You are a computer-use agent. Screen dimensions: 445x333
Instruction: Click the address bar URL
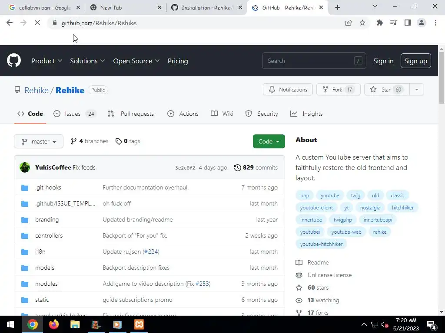click(99, 23)
